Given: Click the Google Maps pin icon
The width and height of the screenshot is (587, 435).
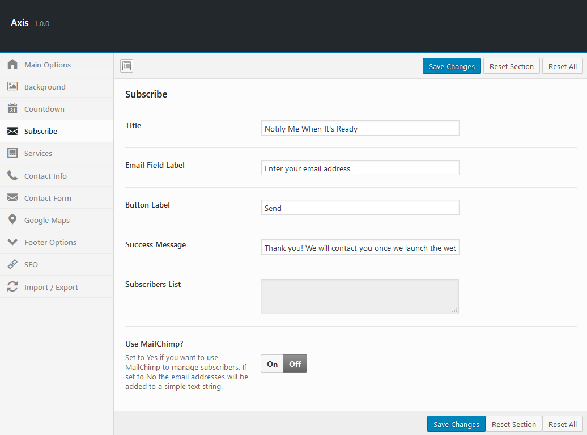Looking at the screenshot, I should (12, 220).
